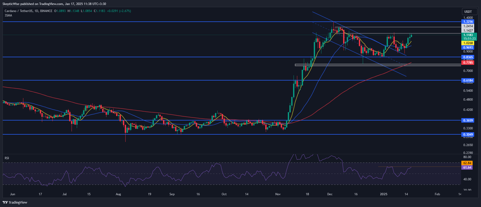The height and width of the screenshot is (207, 481).
Task: Select the purple 61.64 RSI label
Action: click(x=467, y=168)
